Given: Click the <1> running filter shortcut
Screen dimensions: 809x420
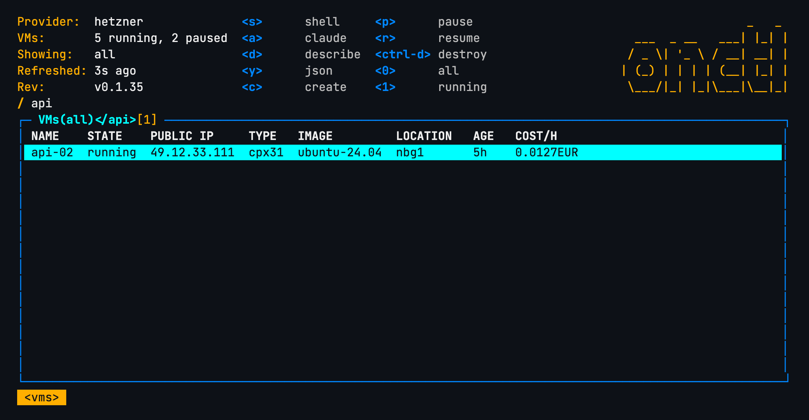Looking at the screenshot, I should 431,87.
